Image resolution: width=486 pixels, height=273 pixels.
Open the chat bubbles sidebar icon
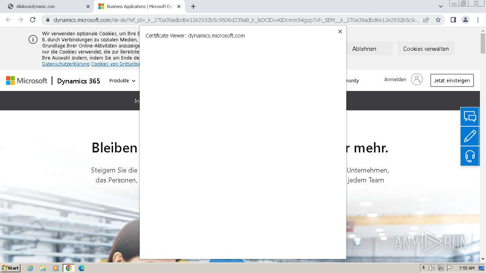click(x=470, y=116)
